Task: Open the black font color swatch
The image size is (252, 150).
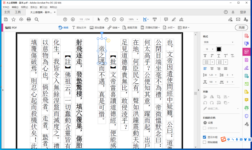Action: pos(219,49)
